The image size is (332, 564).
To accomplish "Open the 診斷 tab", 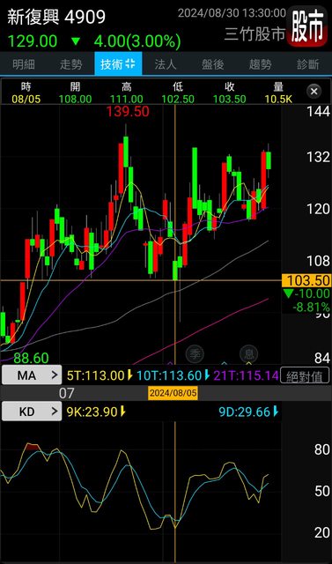I will tap(308, 64).
